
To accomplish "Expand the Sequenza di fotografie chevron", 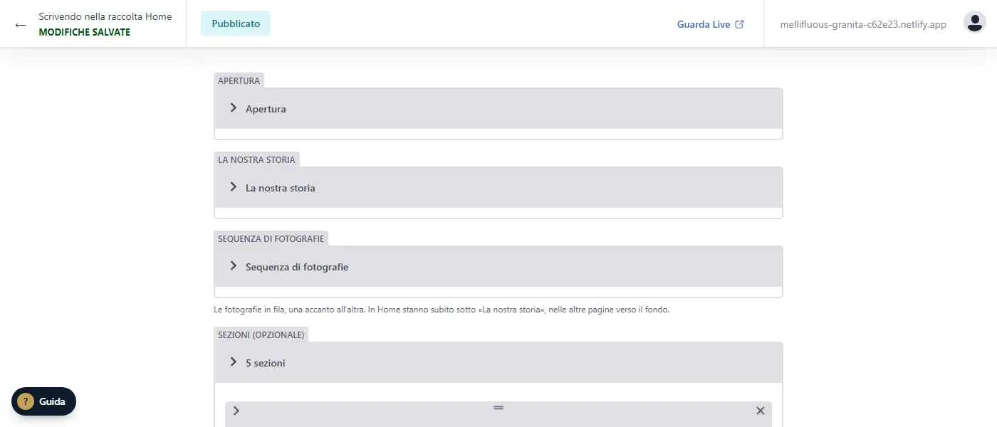I will (233, 266).
